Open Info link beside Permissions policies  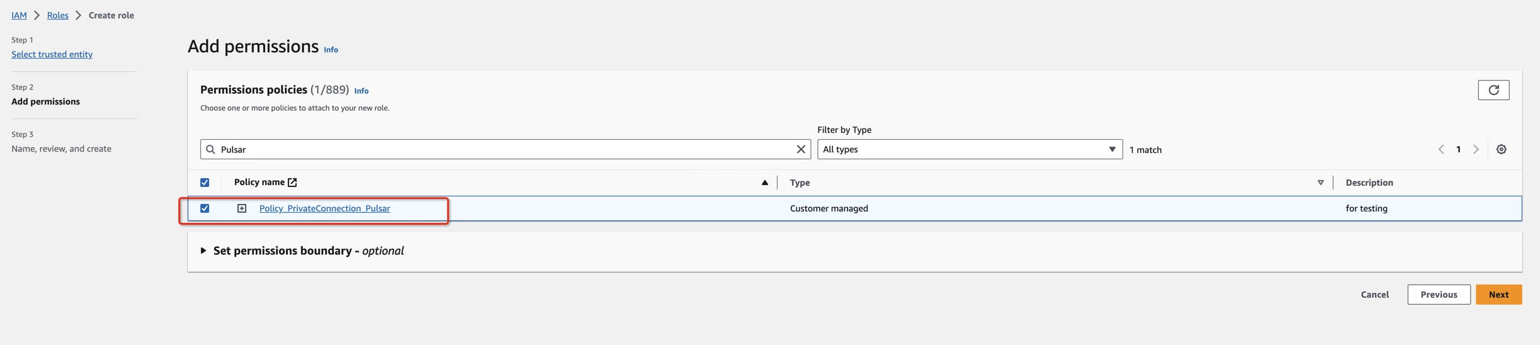(361, 91)
